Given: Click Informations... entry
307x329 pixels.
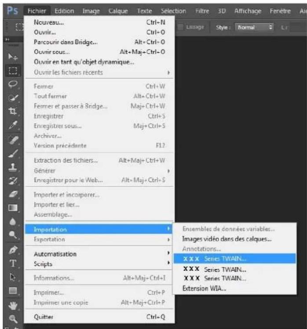Looking at the screenshot, I should coord(99,278).
